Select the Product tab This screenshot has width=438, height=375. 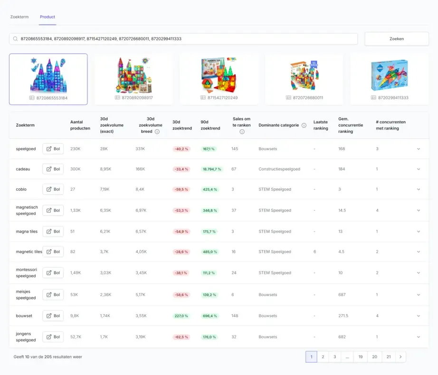48,17
